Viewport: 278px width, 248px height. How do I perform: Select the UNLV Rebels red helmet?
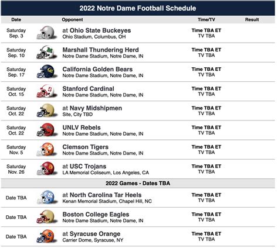click(x=47, y=130)
